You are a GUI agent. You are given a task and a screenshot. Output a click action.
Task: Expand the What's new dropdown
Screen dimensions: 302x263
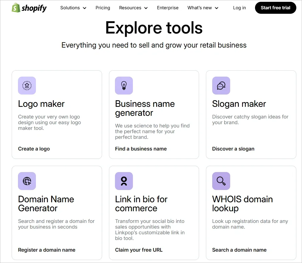point(203,8)
